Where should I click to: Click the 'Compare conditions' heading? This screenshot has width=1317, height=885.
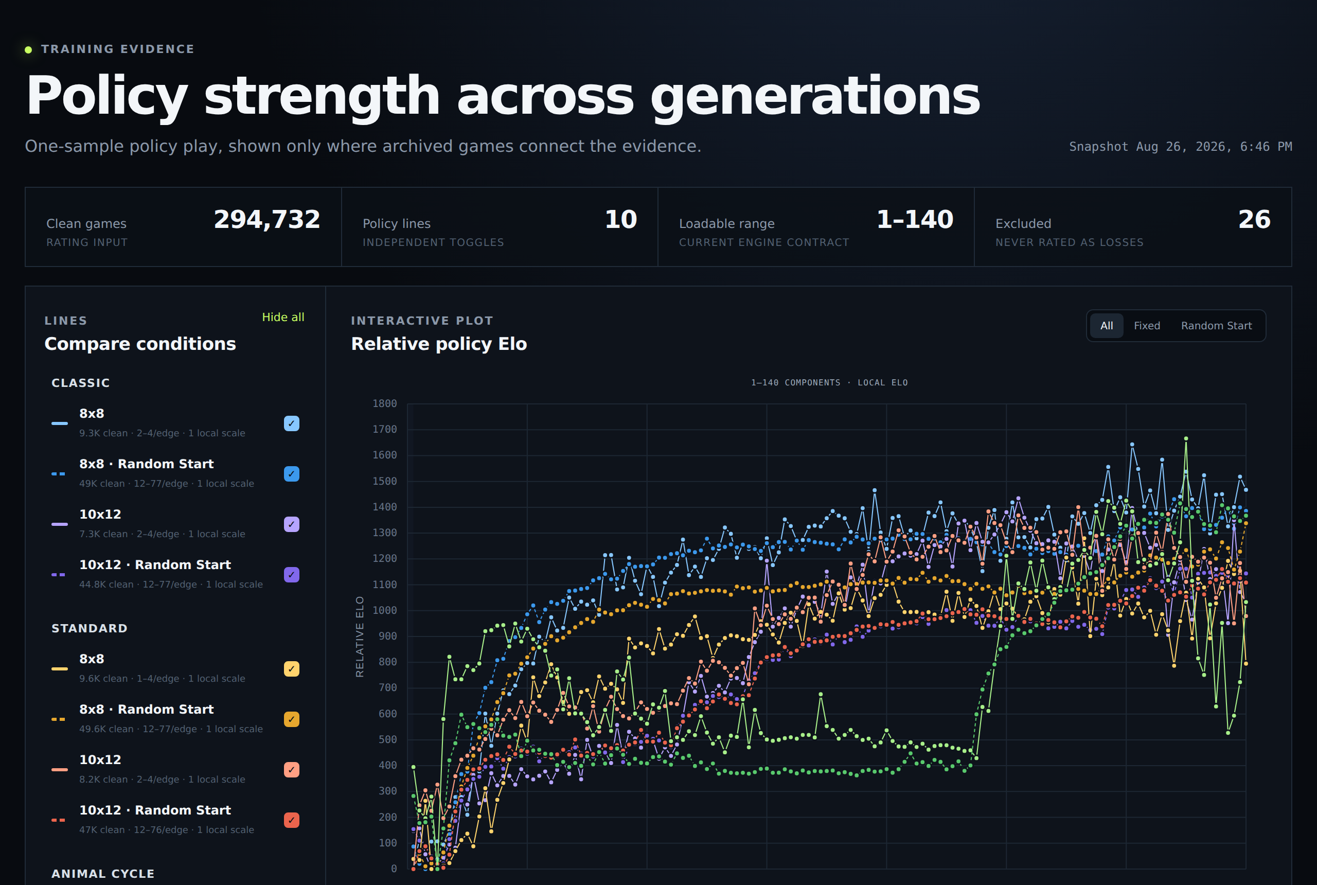point(140,344)
